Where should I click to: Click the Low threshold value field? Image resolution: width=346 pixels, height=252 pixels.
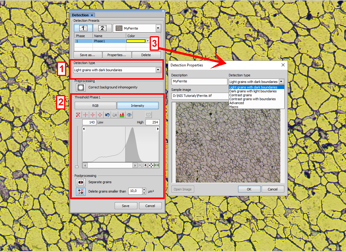point(89,122)
